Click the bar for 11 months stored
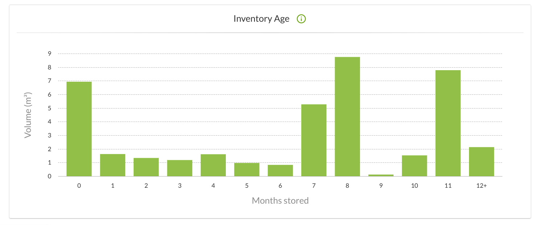This screenshot has width=538, height=225. (448, 123)
